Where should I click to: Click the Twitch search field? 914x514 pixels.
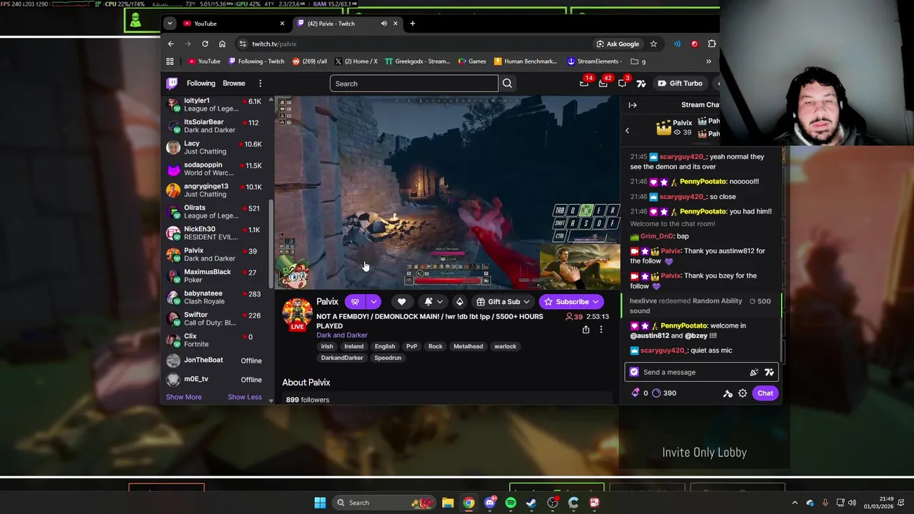(x=414, y=84)
